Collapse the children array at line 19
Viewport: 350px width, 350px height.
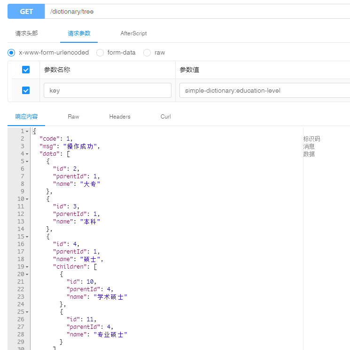(x=27, y=267)
